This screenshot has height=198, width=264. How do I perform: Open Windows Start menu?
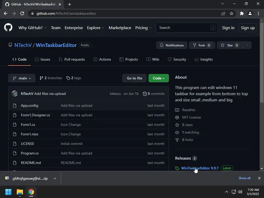(8, 192)
